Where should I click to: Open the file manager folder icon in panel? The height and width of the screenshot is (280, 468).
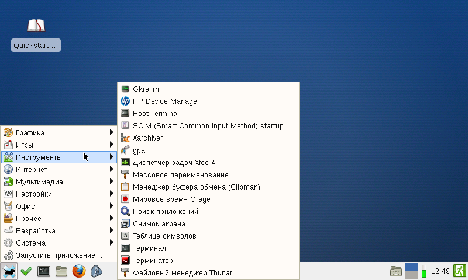click(61, 271)
